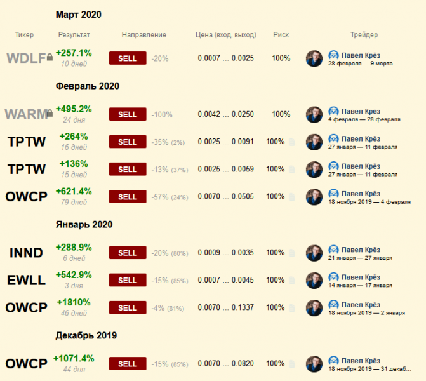Click the blue badge icon in WDLF row
Image resolution: width=426 pixels, height=381 pixels.
pyautogui.click(x=333, y=55)
